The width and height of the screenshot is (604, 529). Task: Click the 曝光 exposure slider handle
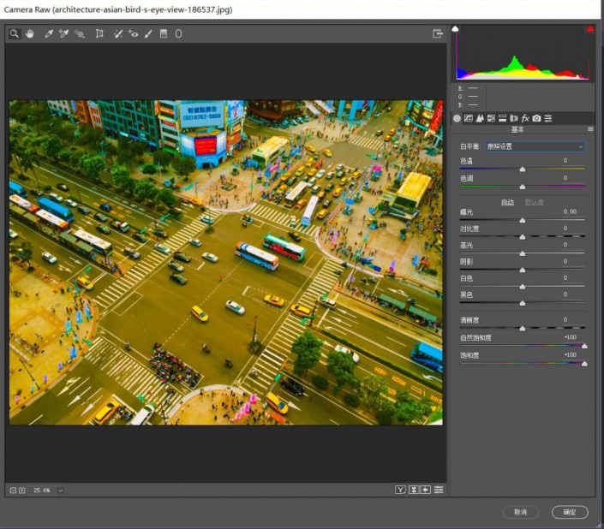pos(523,221)
